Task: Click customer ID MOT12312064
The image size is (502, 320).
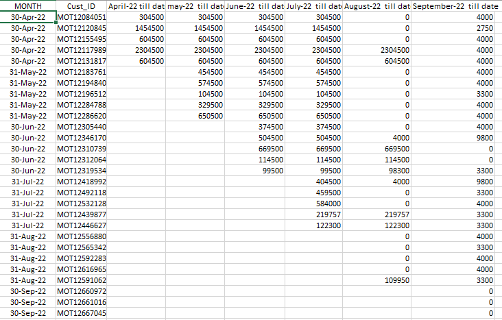Action: tap(82, 160)
